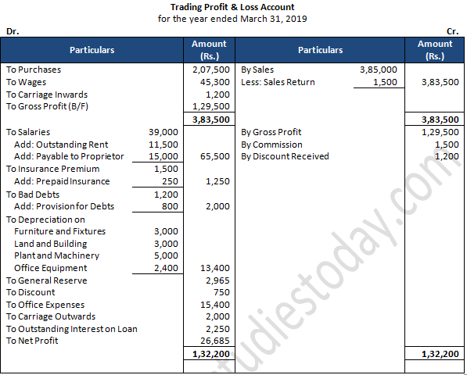The width and height of the screenshot is (467, 375).
Task: Click the Purchases amount 2,07,500
Action: tap(211, 70)
